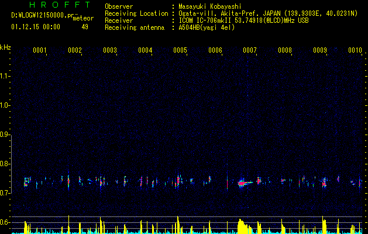
Task: Click time marker 0009
Action: pos(320,50)
